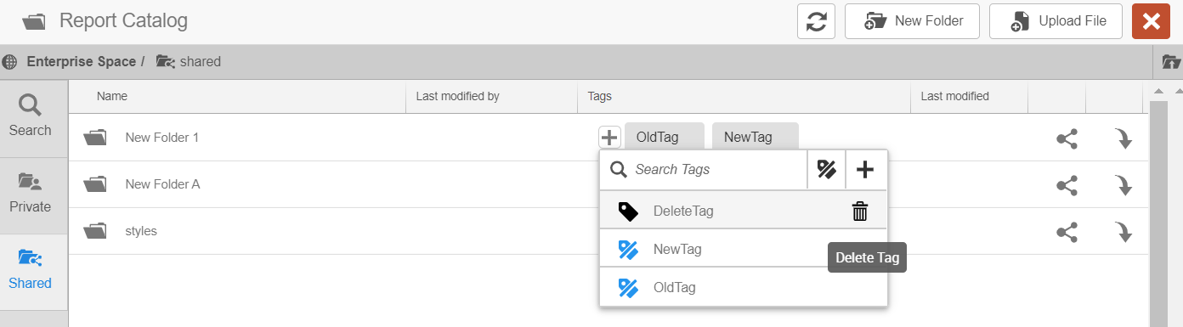The width and height of the screenshot is (1183, 327).
Task: Select the Shared sidebar tab
Action: click(31, 272)
